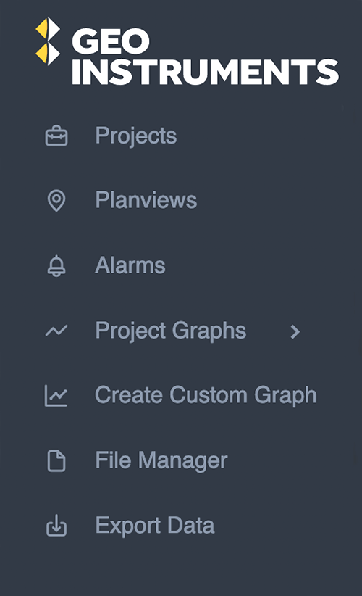The height and width of the screenshot is (596, 362).
Task: Click the chart icon for Create Custom Graph
Action: tap(56, 396)
